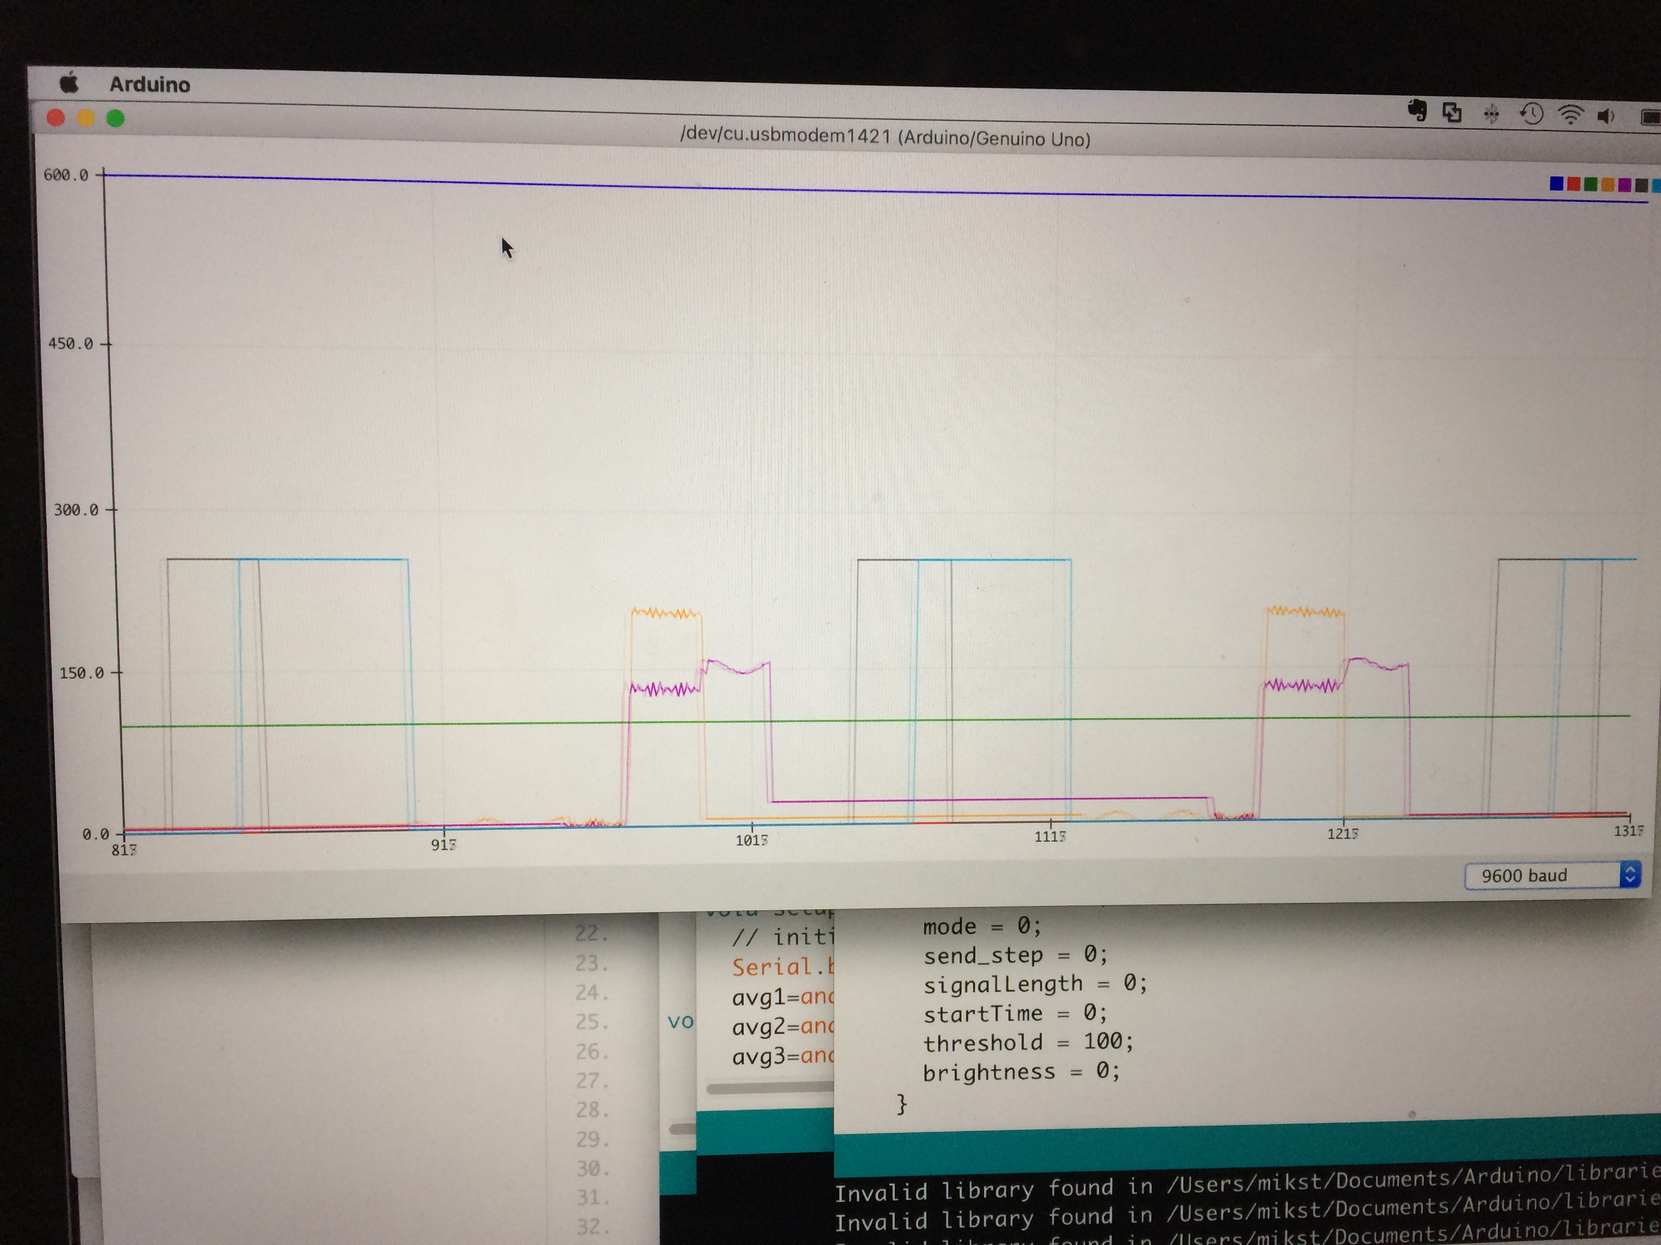This screenshot has width=1661, height=1245.
Task: Click the Evernote menu bar icon
Action: tap(1417, 110)
